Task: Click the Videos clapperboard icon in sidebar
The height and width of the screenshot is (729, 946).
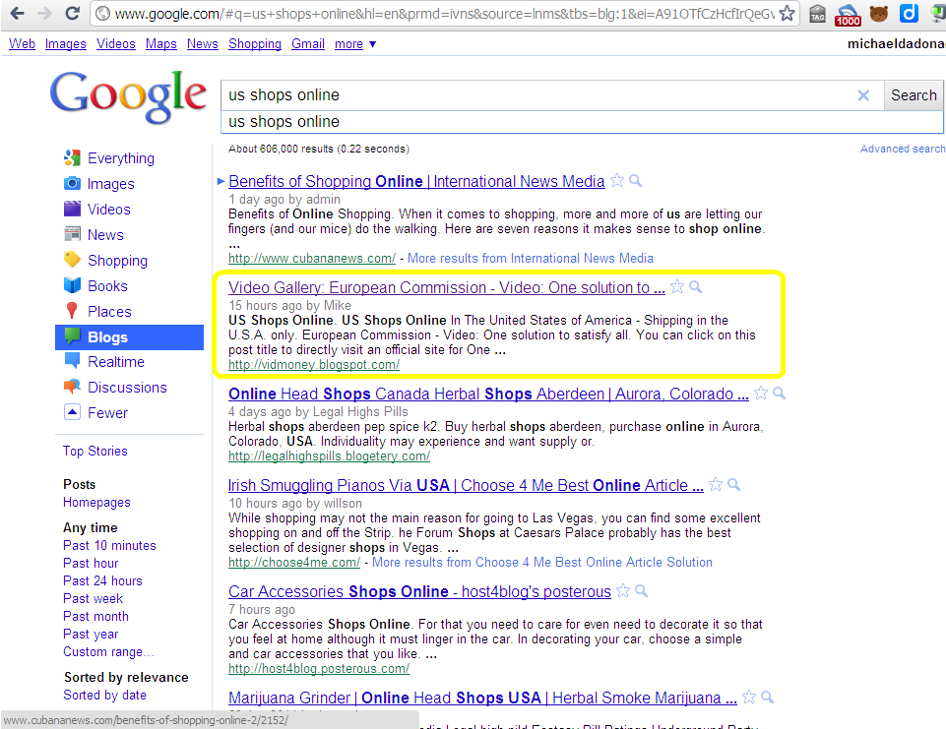Action: [x=72, y=209]
